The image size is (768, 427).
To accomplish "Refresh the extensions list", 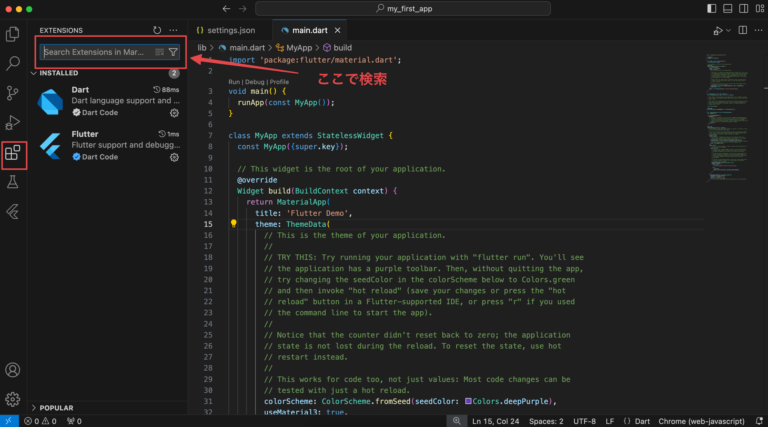I will [157, 30].
